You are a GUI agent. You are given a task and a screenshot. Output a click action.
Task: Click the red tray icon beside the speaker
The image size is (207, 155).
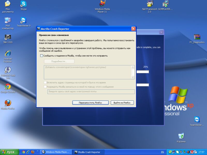click(192, 152)
